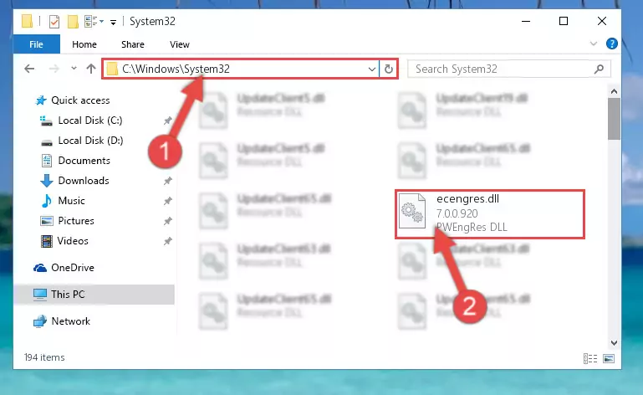Click scrollbar down arrow in file list

[x=614, y=342]
